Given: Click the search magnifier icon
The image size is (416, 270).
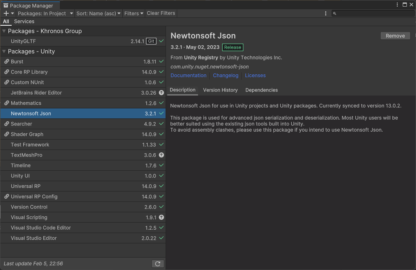Looking at the screenshot, I should click(334, 13).
